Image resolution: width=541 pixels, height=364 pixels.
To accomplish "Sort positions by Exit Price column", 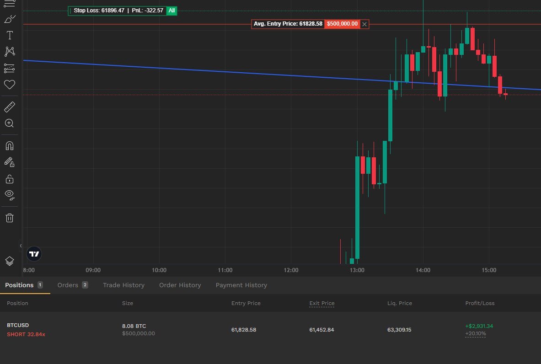I will pyautogui.click(x=321, y=303).
